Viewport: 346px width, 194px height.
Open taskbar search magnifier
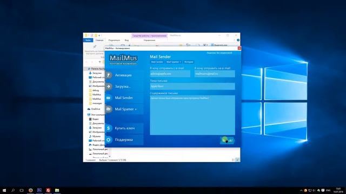(13, 190)
